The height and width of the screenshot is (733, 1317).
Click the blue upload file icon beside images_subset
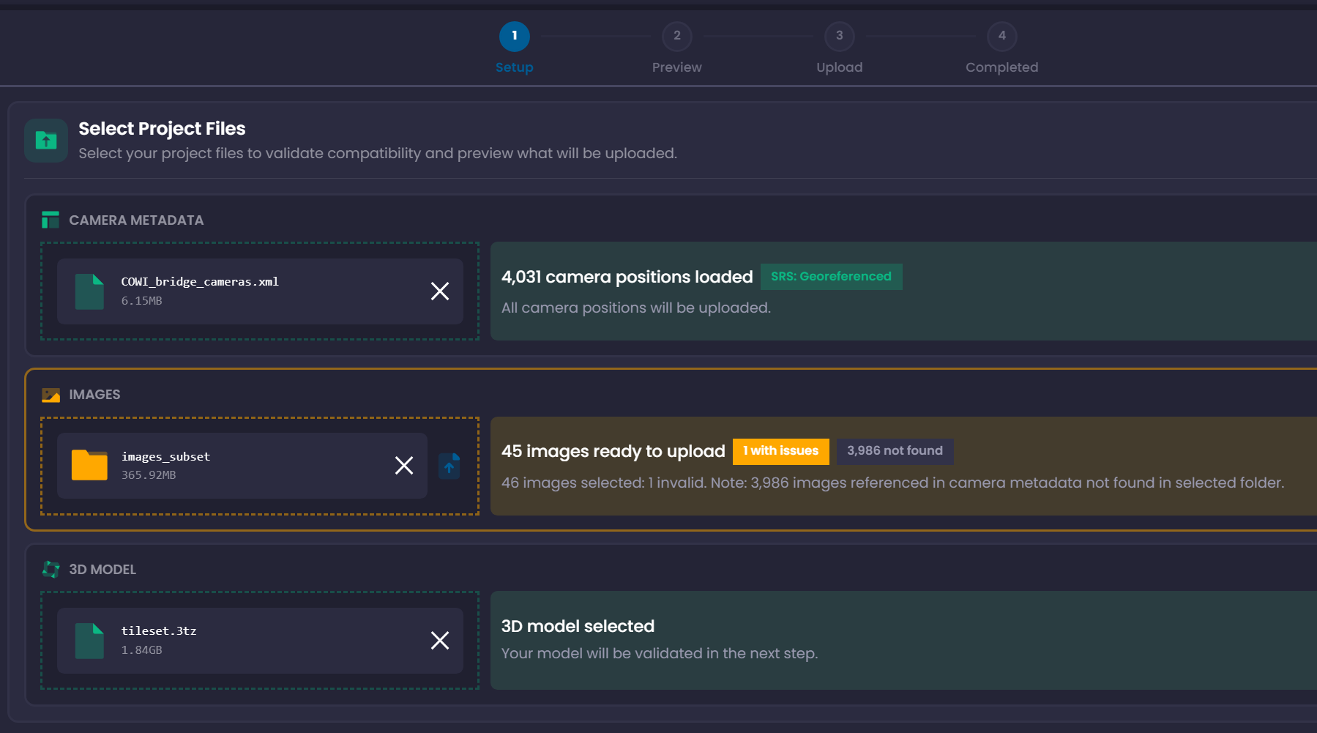449,466
